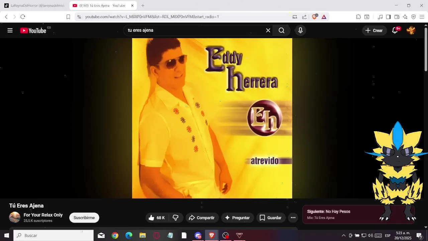
Task: Open the Brave main hamburger menu
Action: point(422,17)
